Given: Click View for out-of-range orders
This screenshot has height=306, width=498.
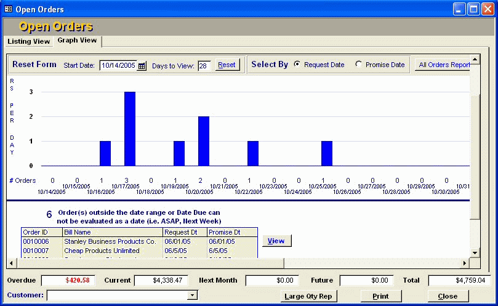Looking at the screenshot, I should [x=276, y=241].
